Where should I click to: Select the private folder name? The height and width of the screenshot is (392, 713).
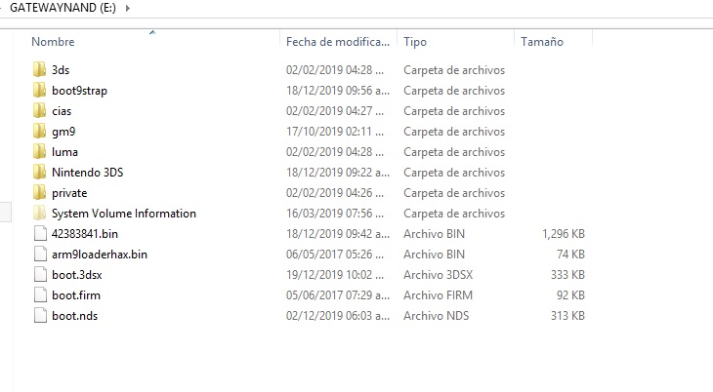click(69, 193)
